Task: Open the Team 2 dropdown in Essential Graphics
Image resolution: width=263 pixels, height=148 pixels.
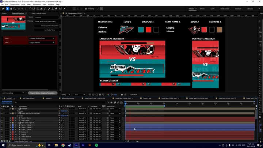Action: (x=42, y=43)
